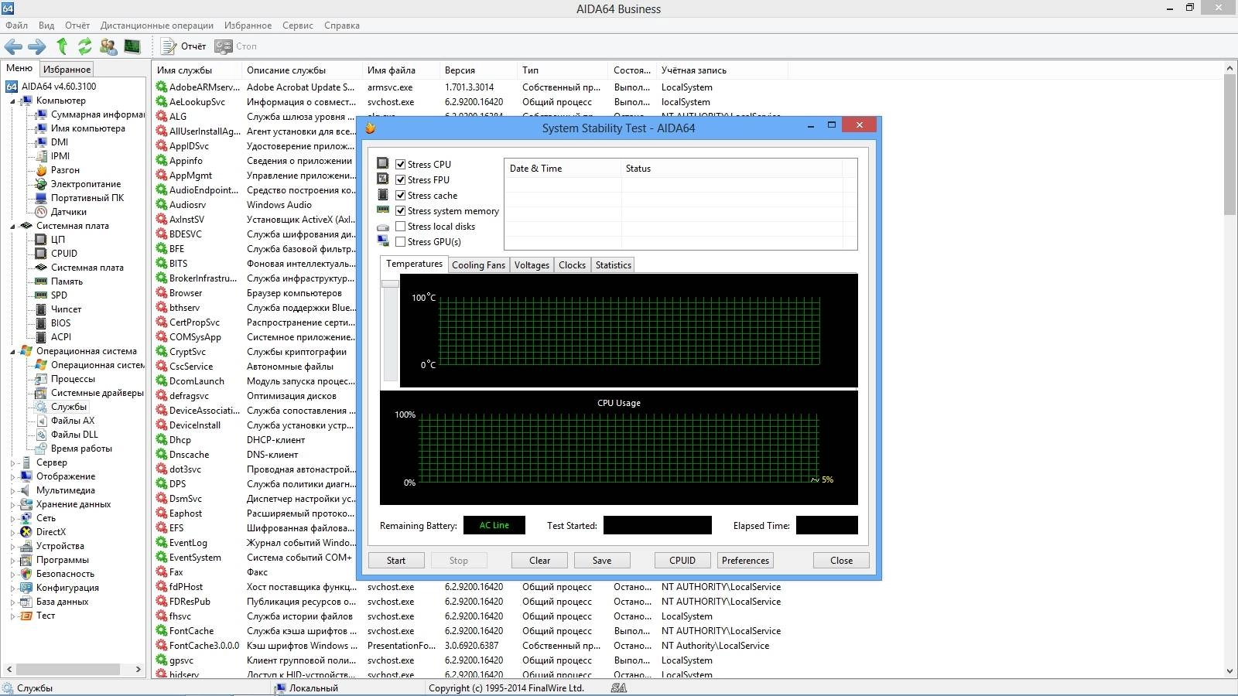
Task: Expand the Мультимедиа tree node
Action: click(12, 490)
